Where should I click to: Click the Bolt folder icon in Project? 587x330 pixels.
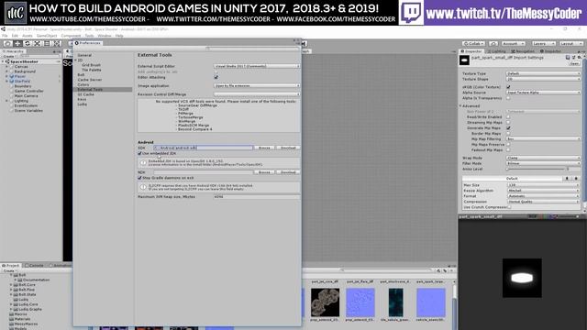(x=17, y=275)
